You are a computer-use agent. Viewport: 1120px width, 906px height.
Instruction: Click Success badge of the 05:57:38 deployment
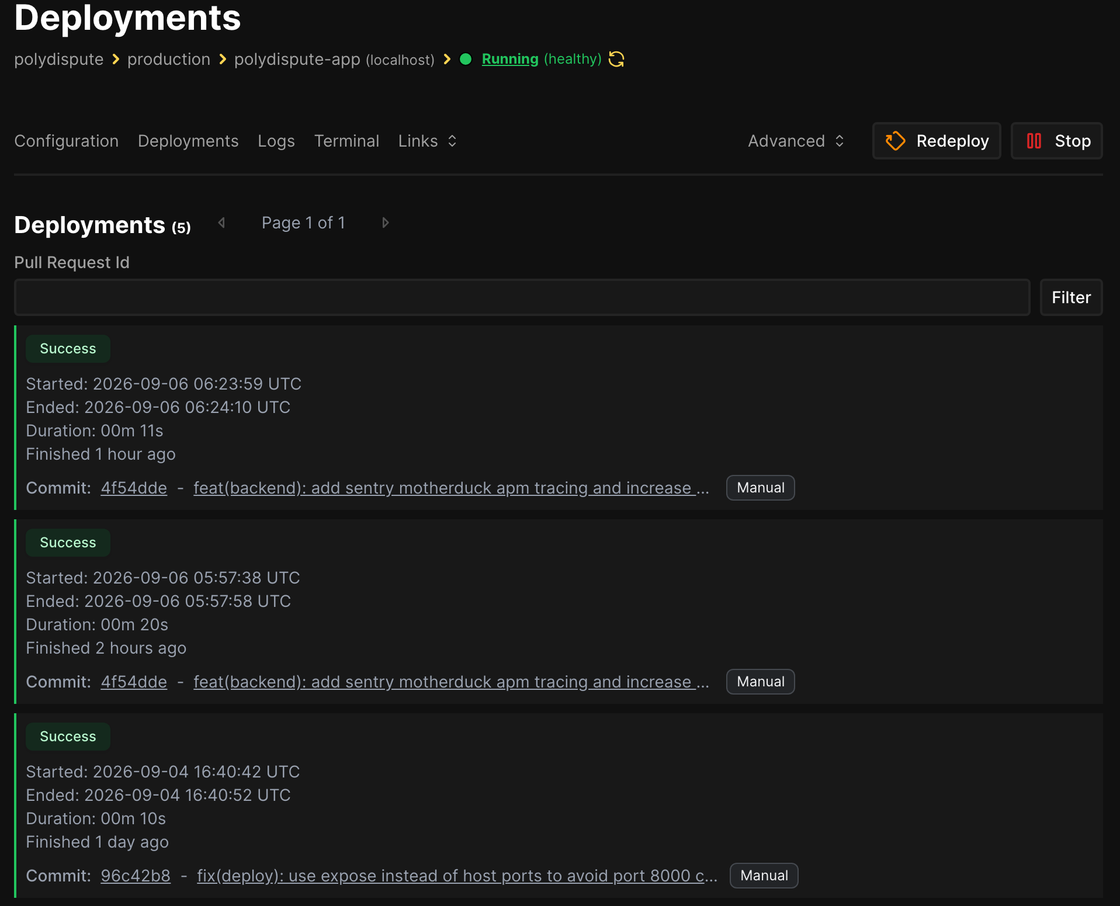point(68,543)
